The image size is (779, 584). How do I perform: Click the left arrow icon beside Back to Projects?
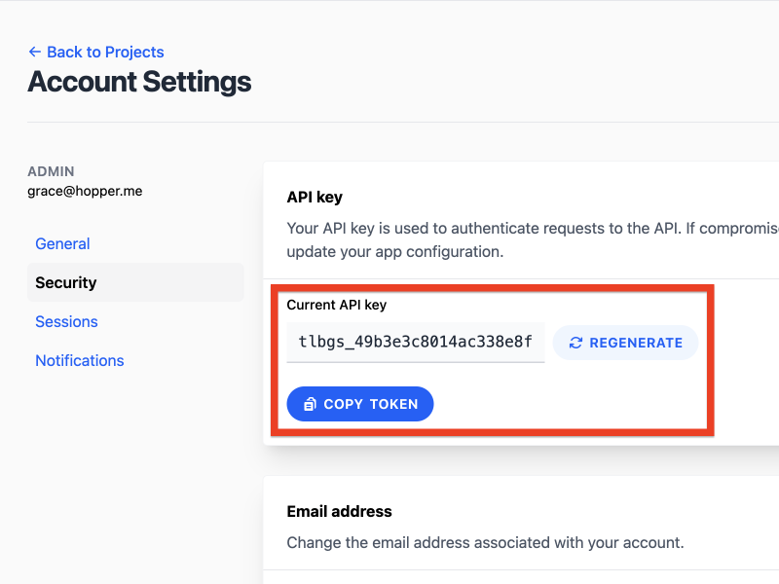click(x=34, y=52)
